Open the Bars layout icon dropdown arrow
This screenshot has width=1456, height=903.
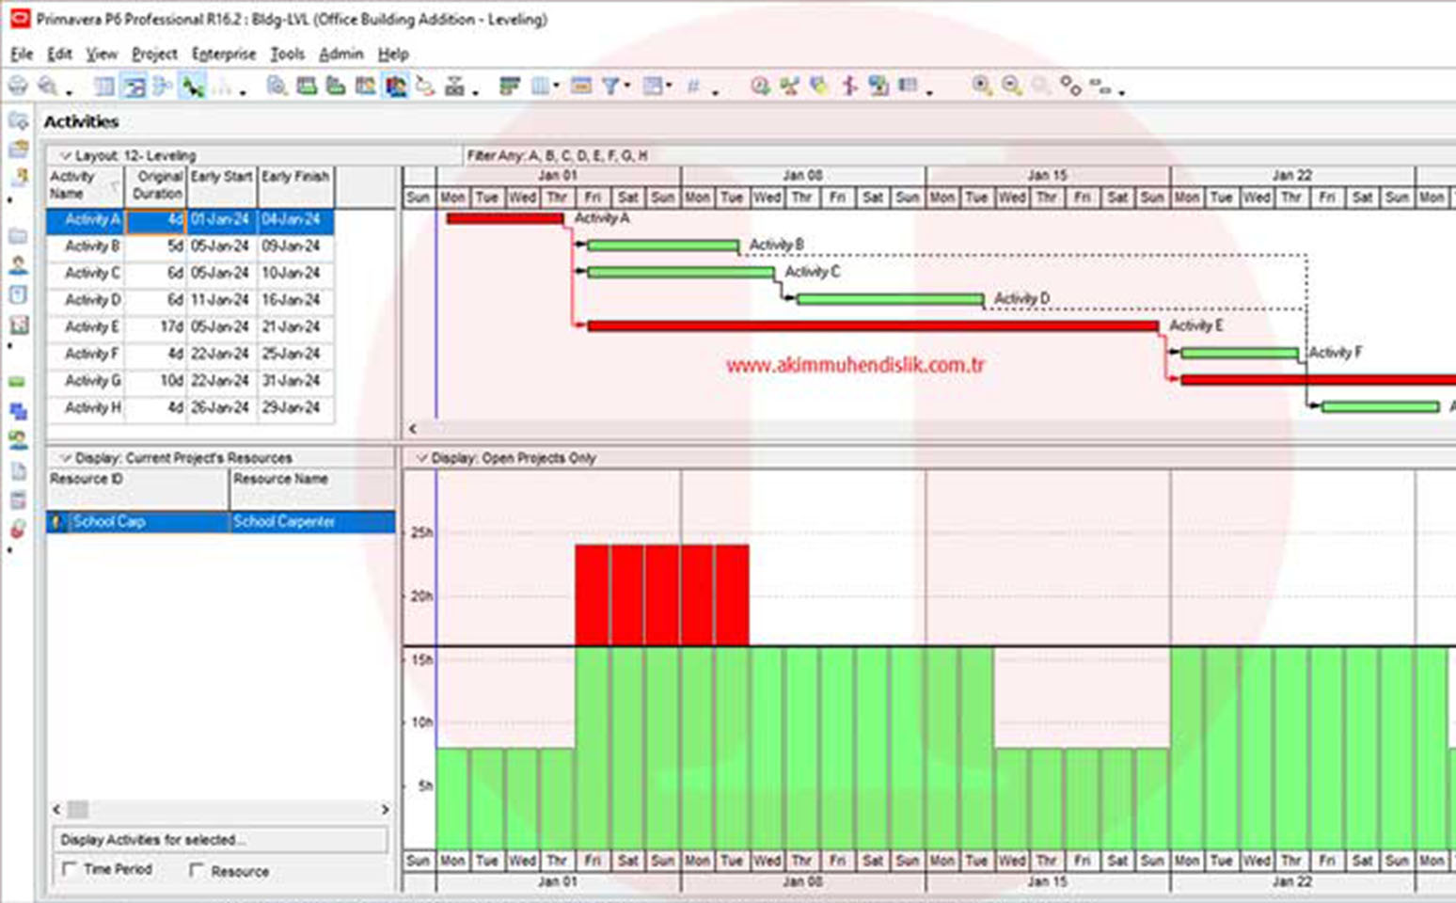(669, 87)
